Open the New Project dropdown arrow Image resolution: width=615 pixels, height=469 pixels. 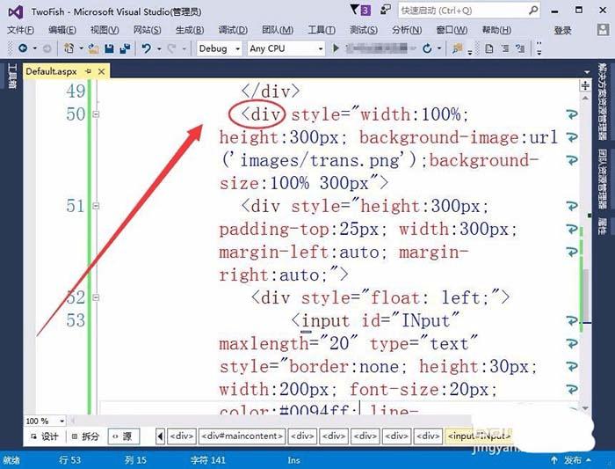tap(81, 48)
